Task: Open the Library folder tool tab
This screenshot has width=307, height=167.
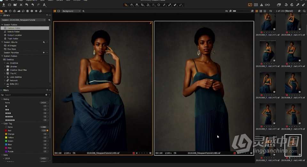Action: pos(2,11)
